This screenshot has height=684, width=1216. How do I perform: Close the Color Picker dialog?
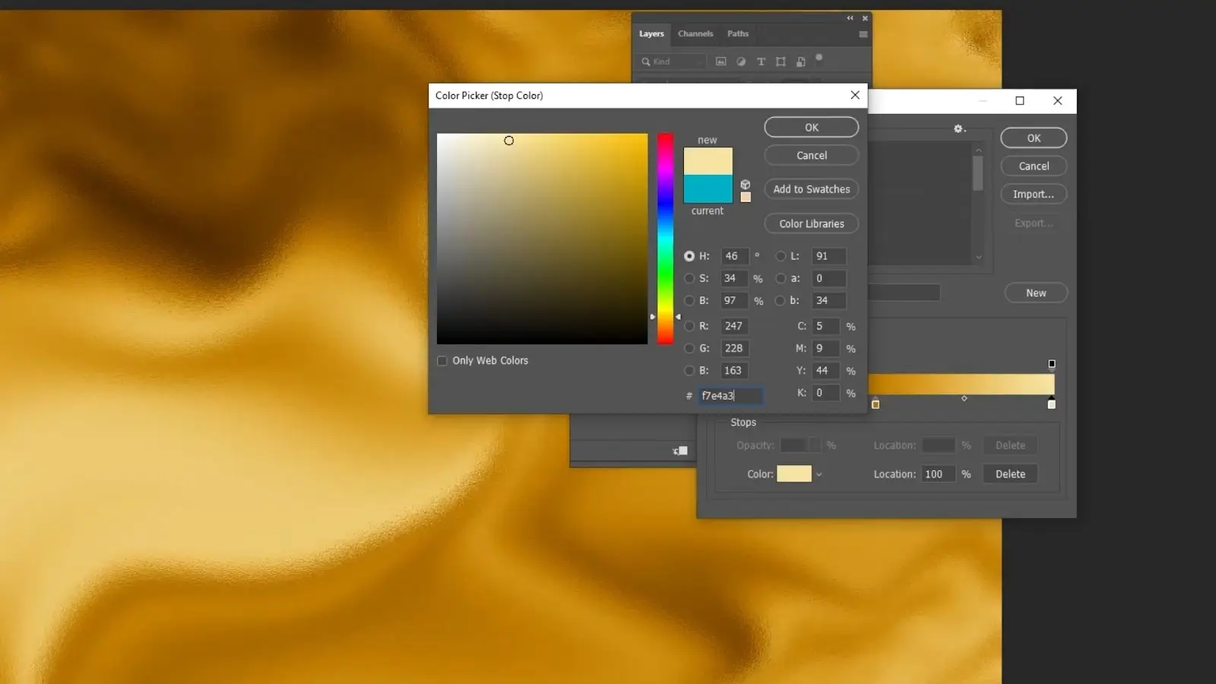pos(855,95)
